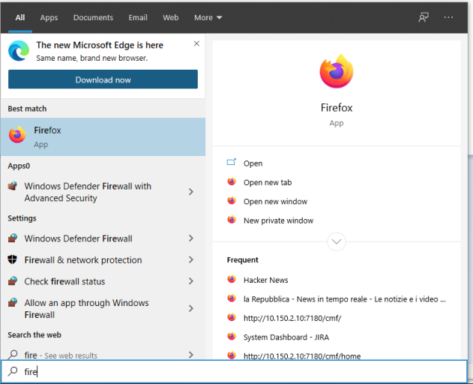473x384 pixels.
Task: Click the Firefox icon in Best match
Action: [x=17, y=135]
